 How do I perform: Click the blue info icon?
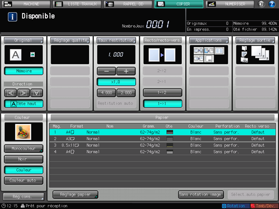(12, 17)
